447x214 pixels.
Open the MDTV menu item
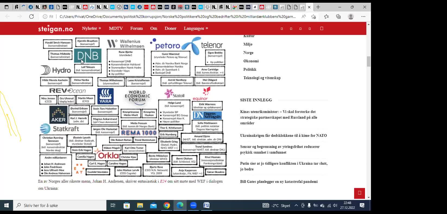point(116,28)
